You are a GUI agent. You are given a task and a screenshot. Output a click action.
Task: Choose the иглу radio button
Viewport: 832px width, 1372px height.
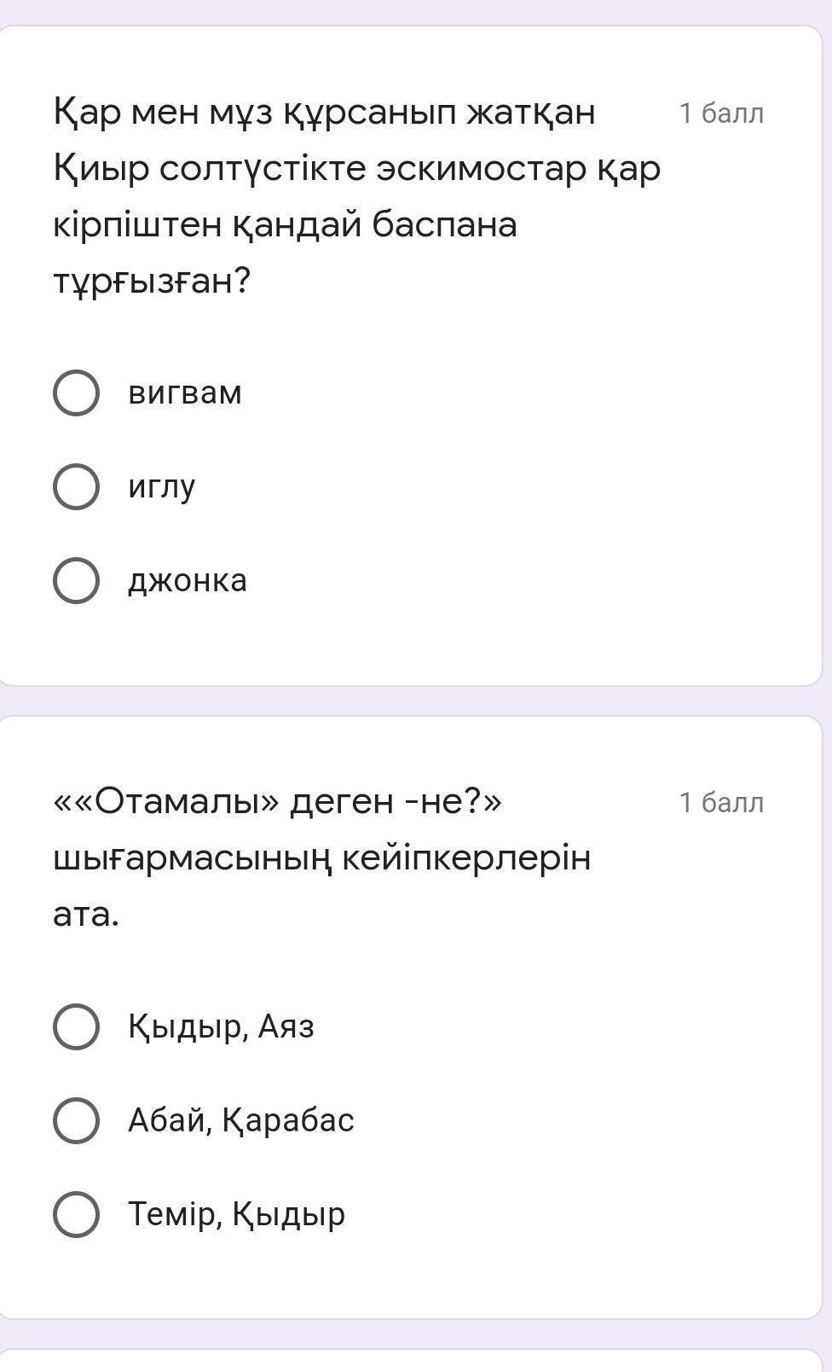pos(76,487)
